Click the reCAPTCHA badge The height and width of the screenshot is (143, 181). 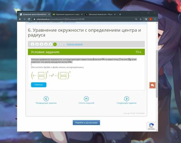click(151, 126)
